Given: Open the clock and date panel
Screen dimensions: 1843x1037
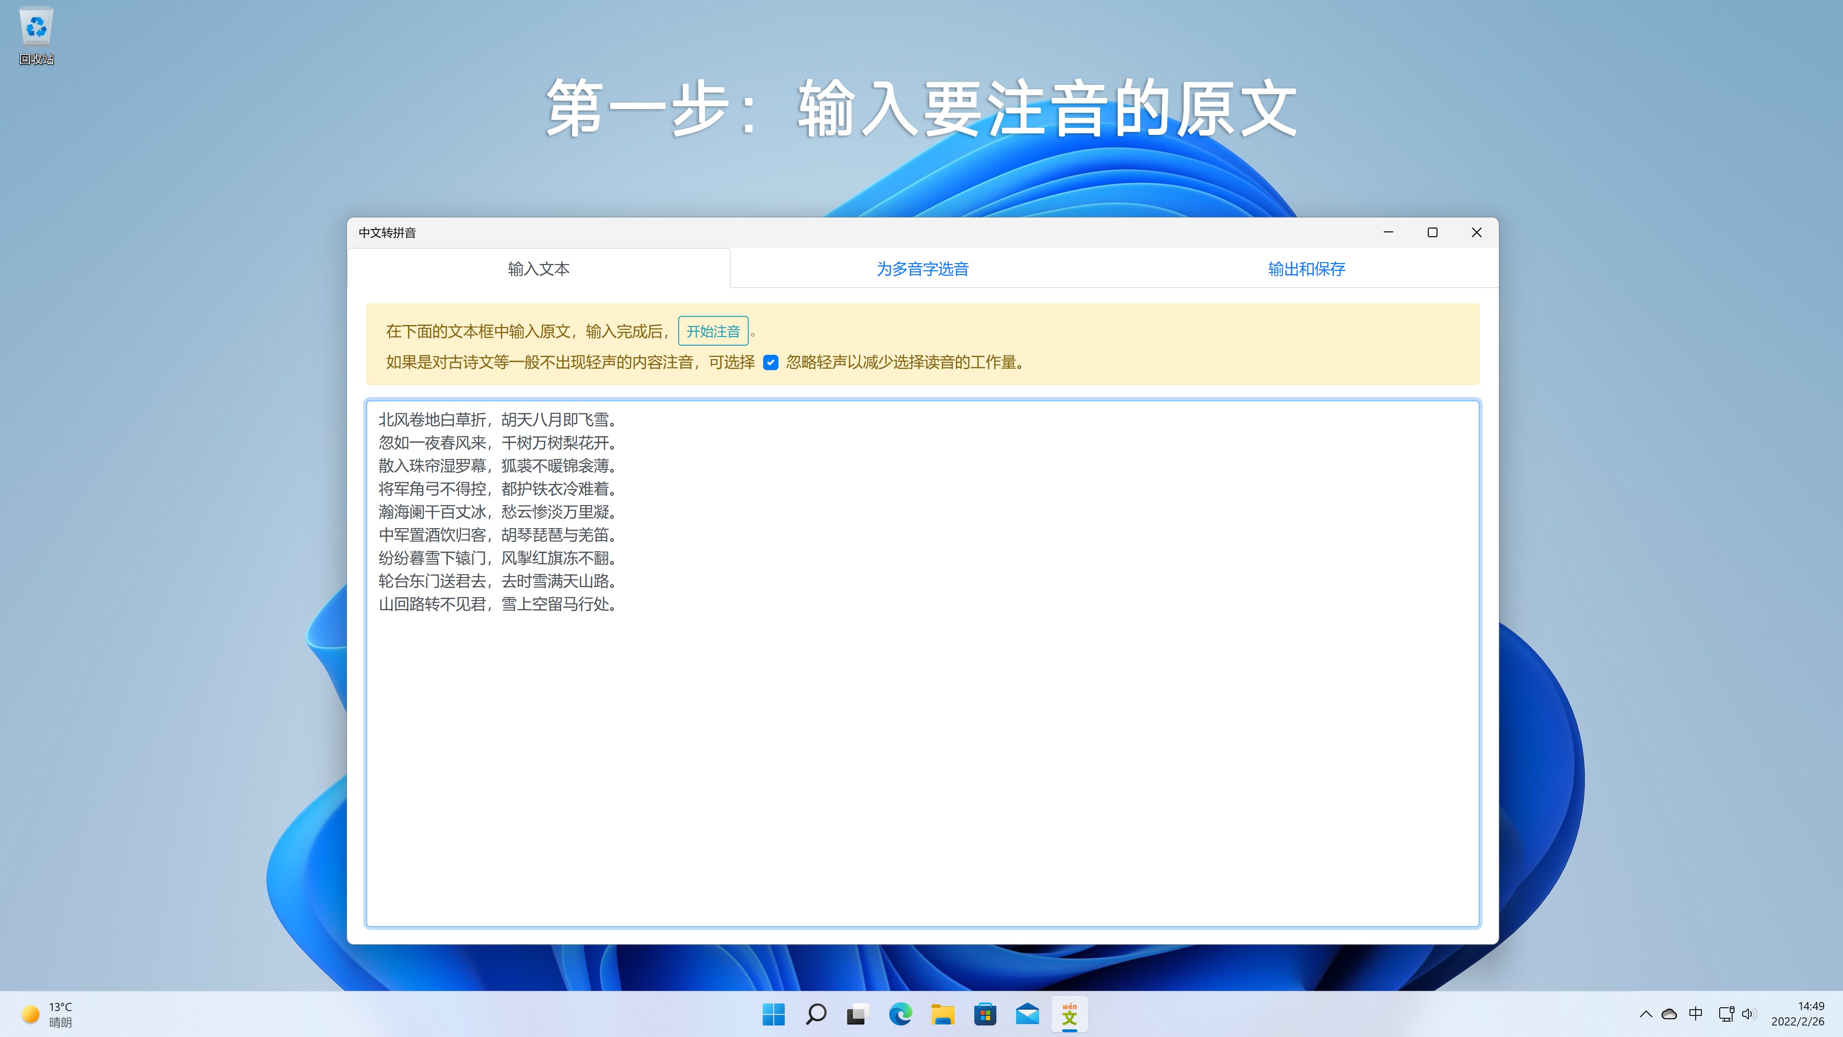Looking at the screenshot, I should coord(1797,1014).
